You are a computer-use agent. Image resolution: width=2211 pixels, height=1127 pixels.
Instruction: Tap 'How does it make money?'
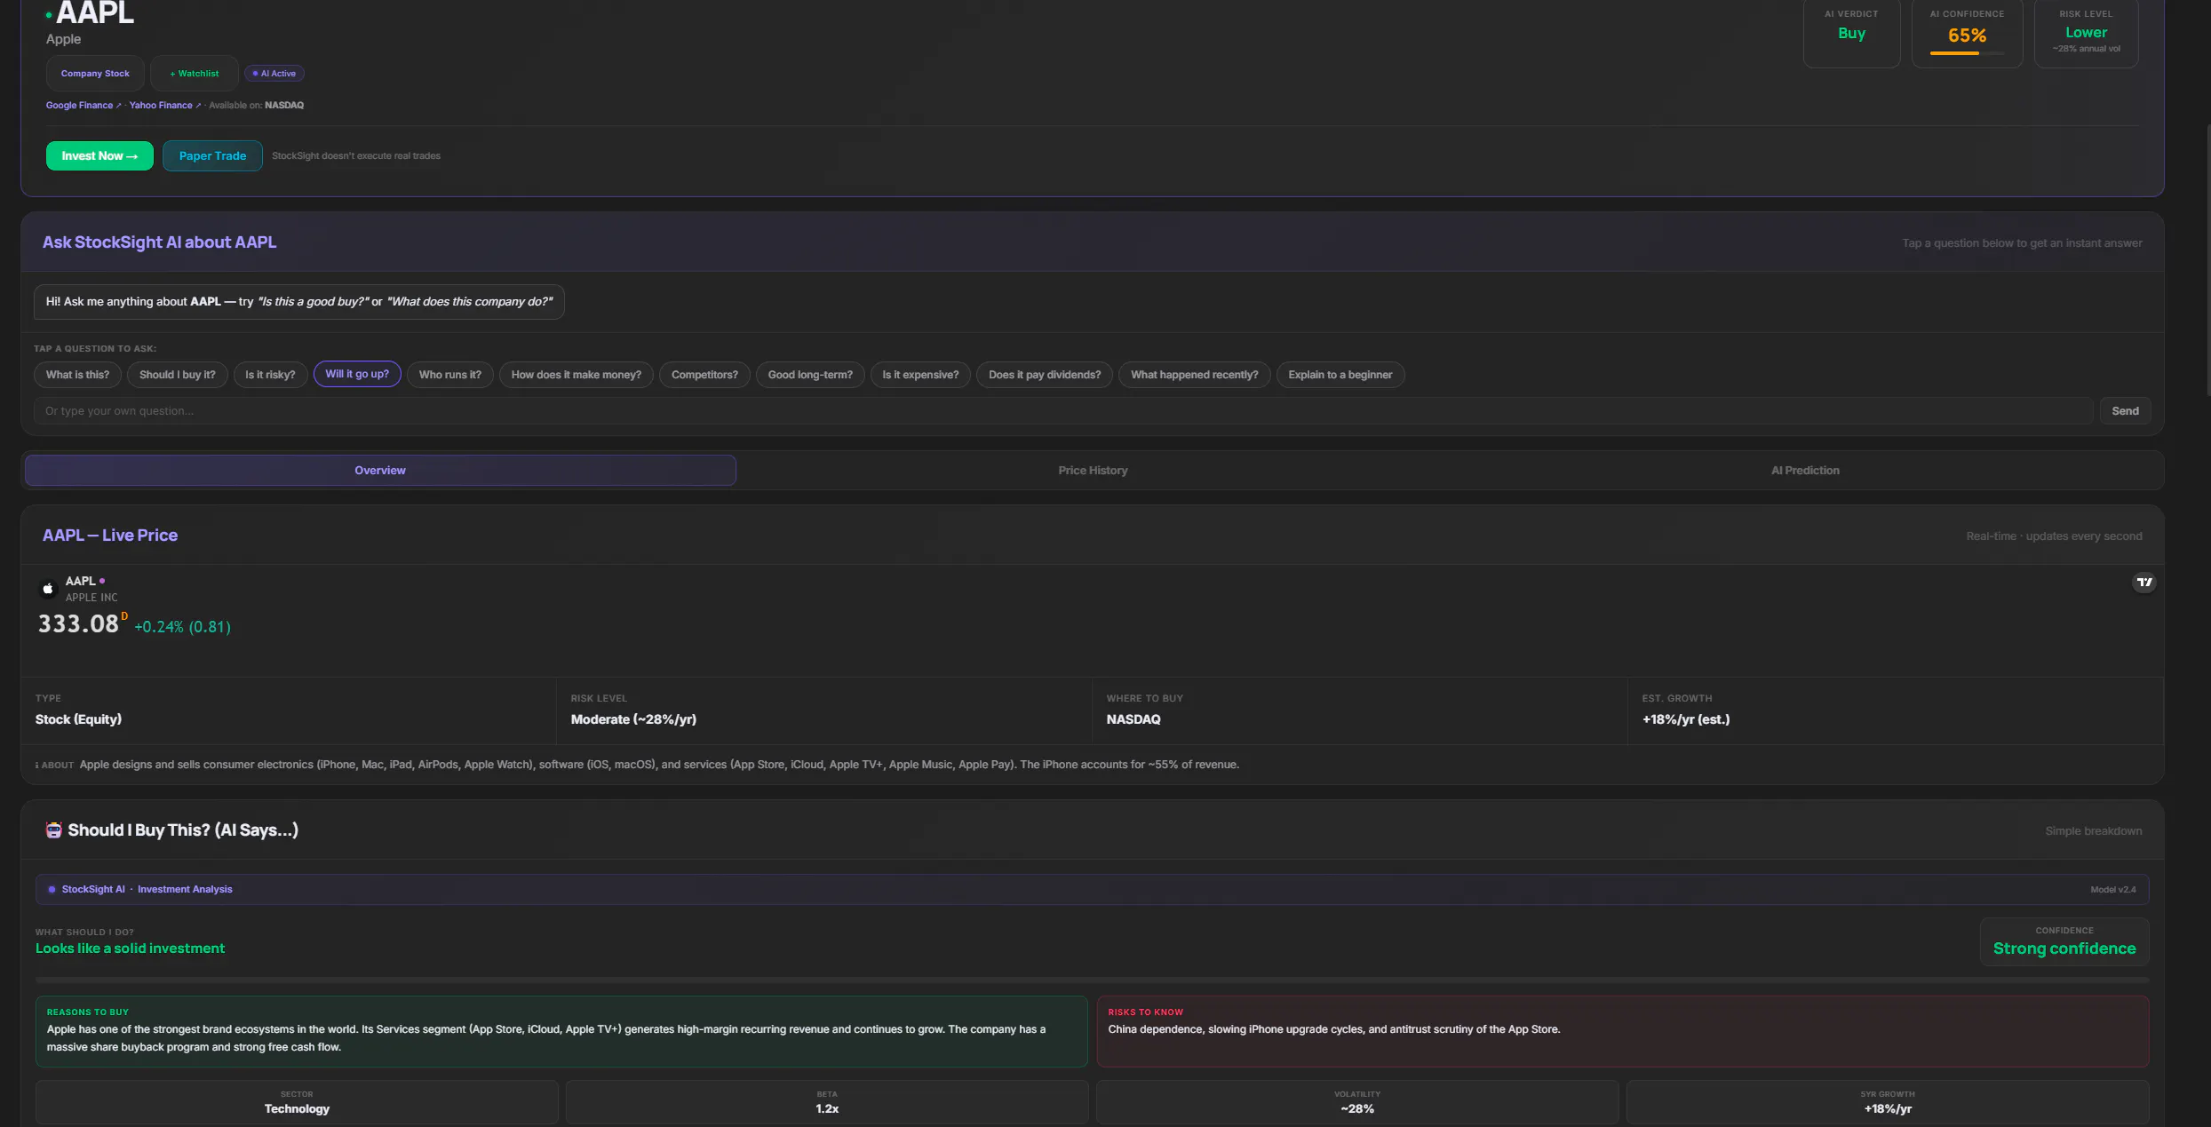click(x=577, y=375)
